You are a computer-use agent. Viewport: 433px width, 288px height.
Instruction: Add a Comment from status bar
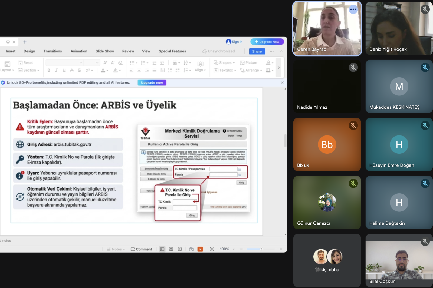141,249
